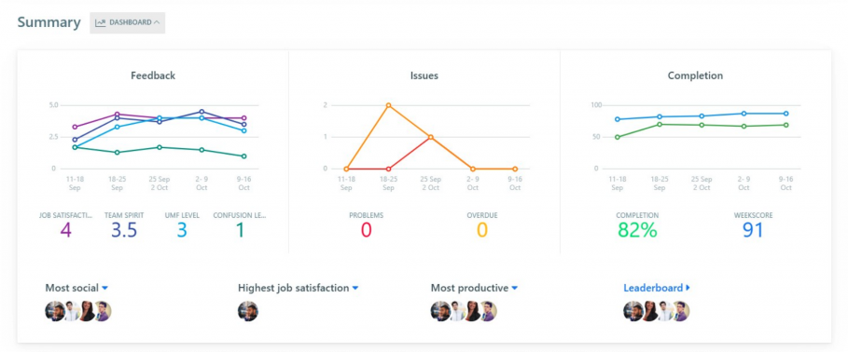This screenshot has height=352, width=848.
Task: Expand the Most productive dropdown arrow
Action: (x=514, y=289)
